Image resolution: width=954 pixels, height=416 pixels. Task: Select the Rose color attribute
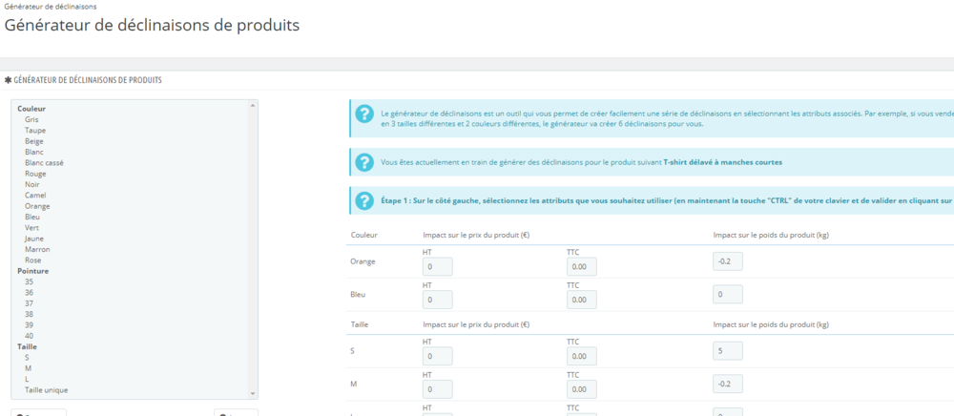point(32,260)
